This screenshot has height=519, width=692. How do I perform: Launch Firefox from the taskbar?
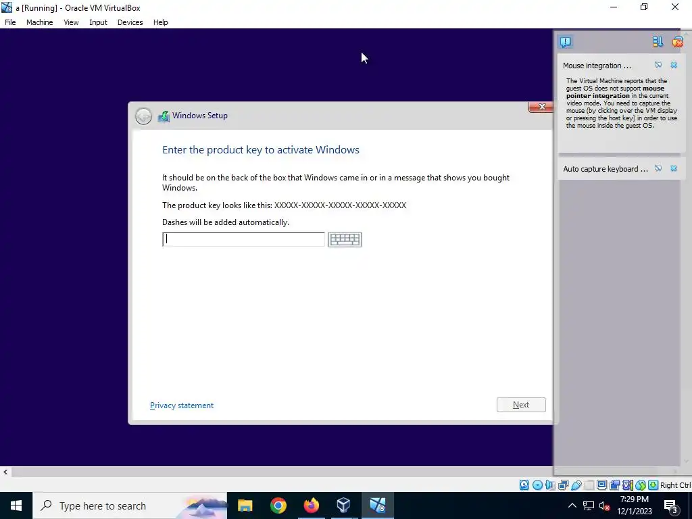coord(311,505)
